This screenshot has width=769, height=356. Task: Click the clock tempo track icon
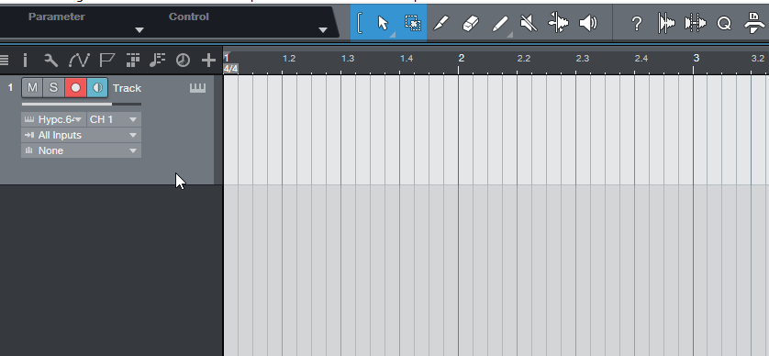tap(183, 61)
